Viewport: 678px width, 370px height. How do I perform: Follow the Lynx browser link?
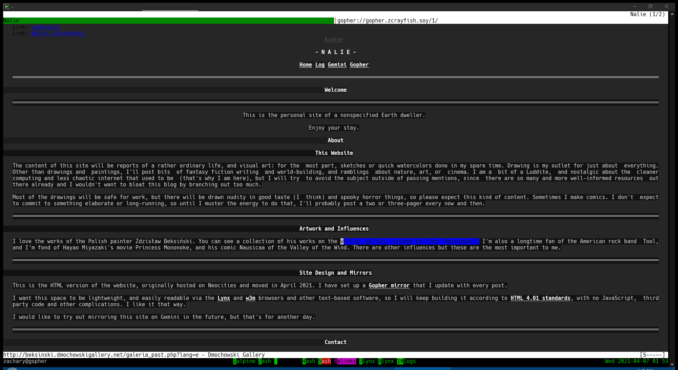point(223,298)
